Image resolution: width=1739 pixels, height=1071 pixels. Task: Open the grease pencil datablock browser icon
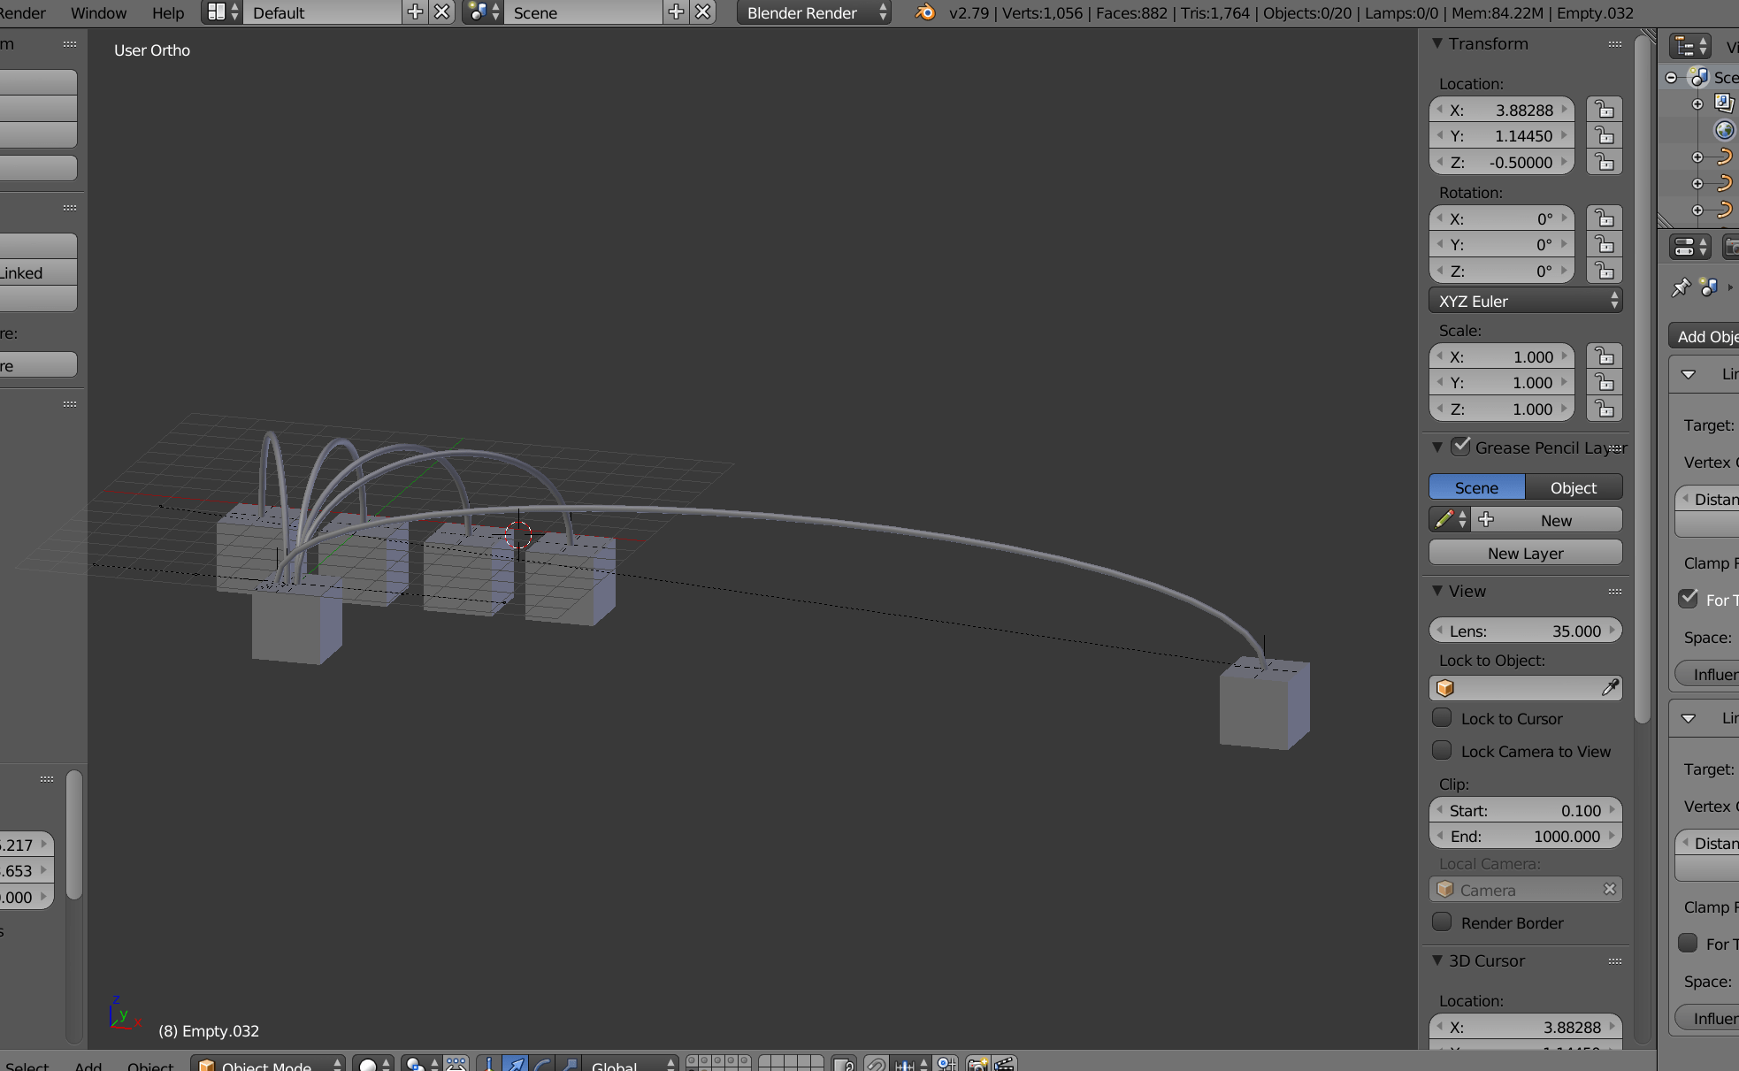[1451, 520]
